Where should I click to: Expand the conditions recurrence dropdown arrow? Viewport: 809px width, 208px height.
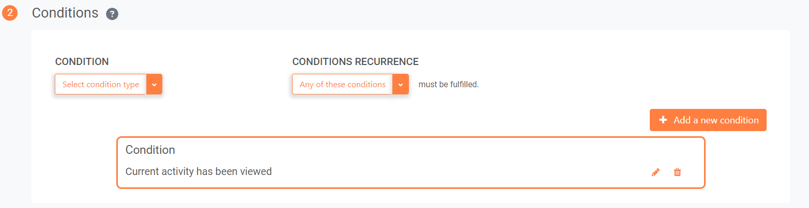[x=401, y=84]
